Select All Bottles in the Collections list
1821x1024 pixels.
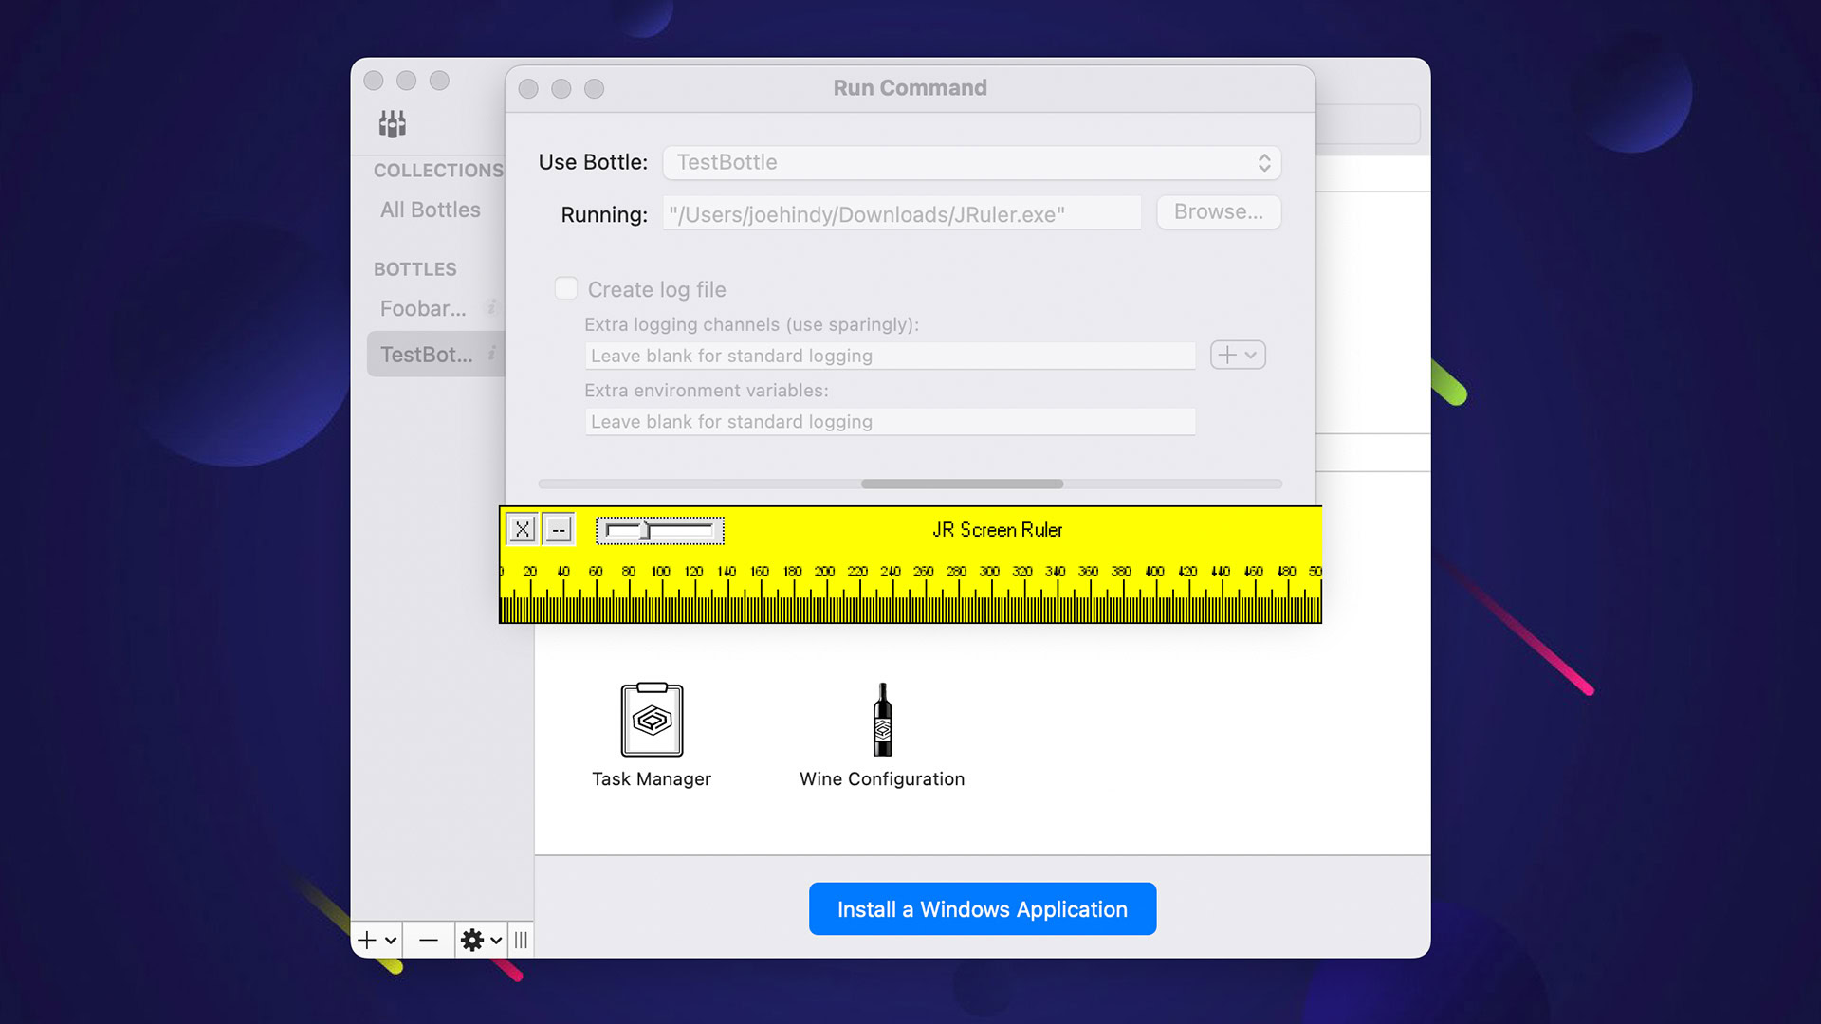tap(430, 210)
